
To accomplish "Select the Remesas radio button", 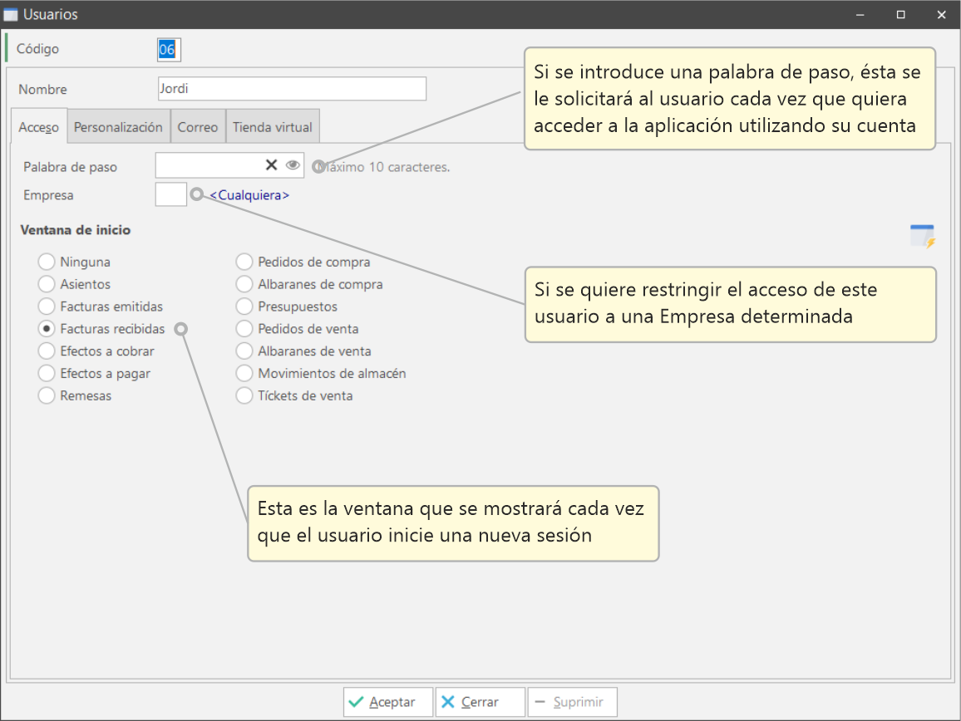I will [47, 396].
